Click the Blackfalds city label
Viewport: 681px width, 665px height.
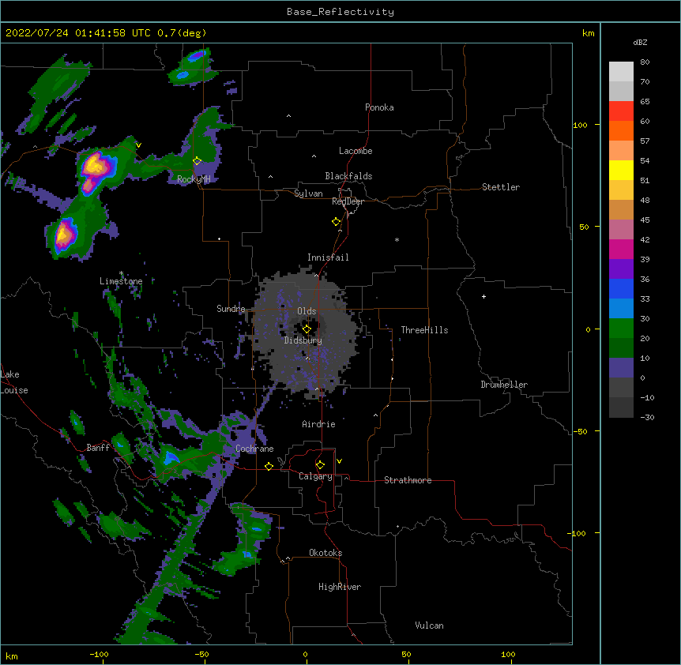[348, 176]
